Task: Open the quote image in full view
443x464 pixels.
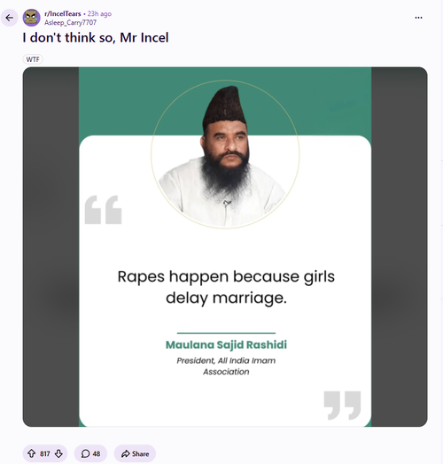Action: coord(225,247)
